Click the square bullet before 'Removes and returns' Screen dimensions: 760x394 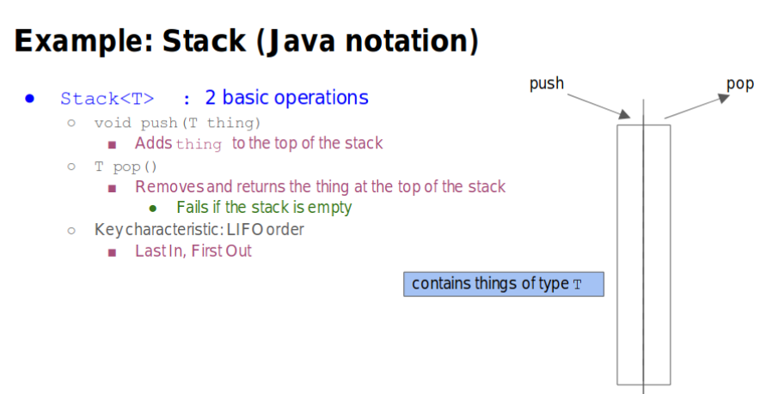pos(112,188)
